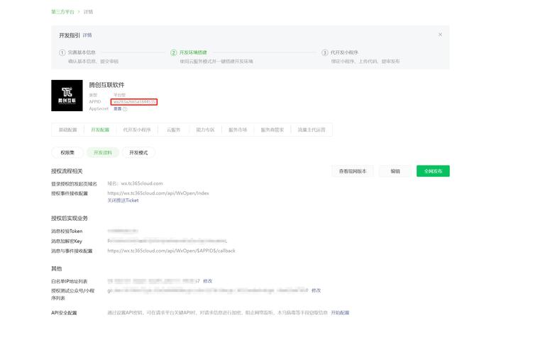Click the 腾创互联 app logo
The height and width of the screenshot is (354, 557).
click(x=67, y=96)
